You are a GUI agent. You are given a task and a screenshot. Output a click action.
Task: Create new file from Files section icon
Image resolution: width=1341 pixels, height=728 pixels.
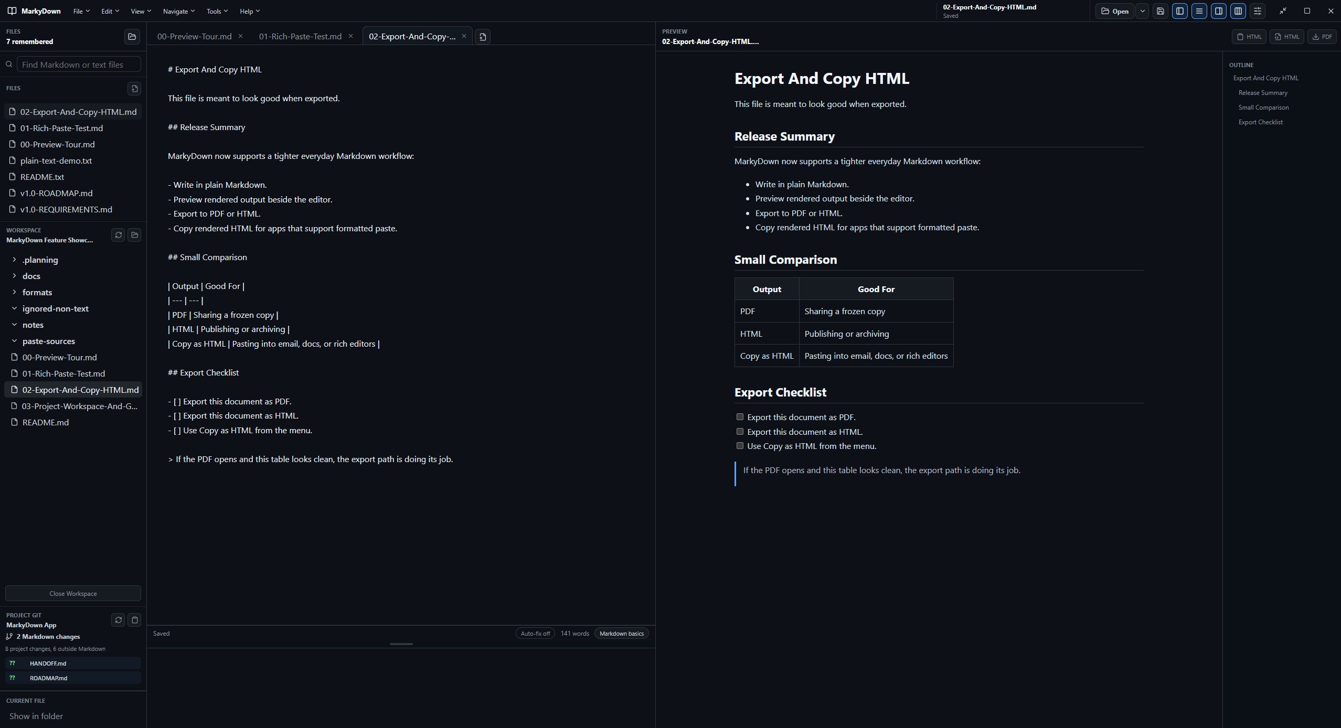(x=134, y=89)
